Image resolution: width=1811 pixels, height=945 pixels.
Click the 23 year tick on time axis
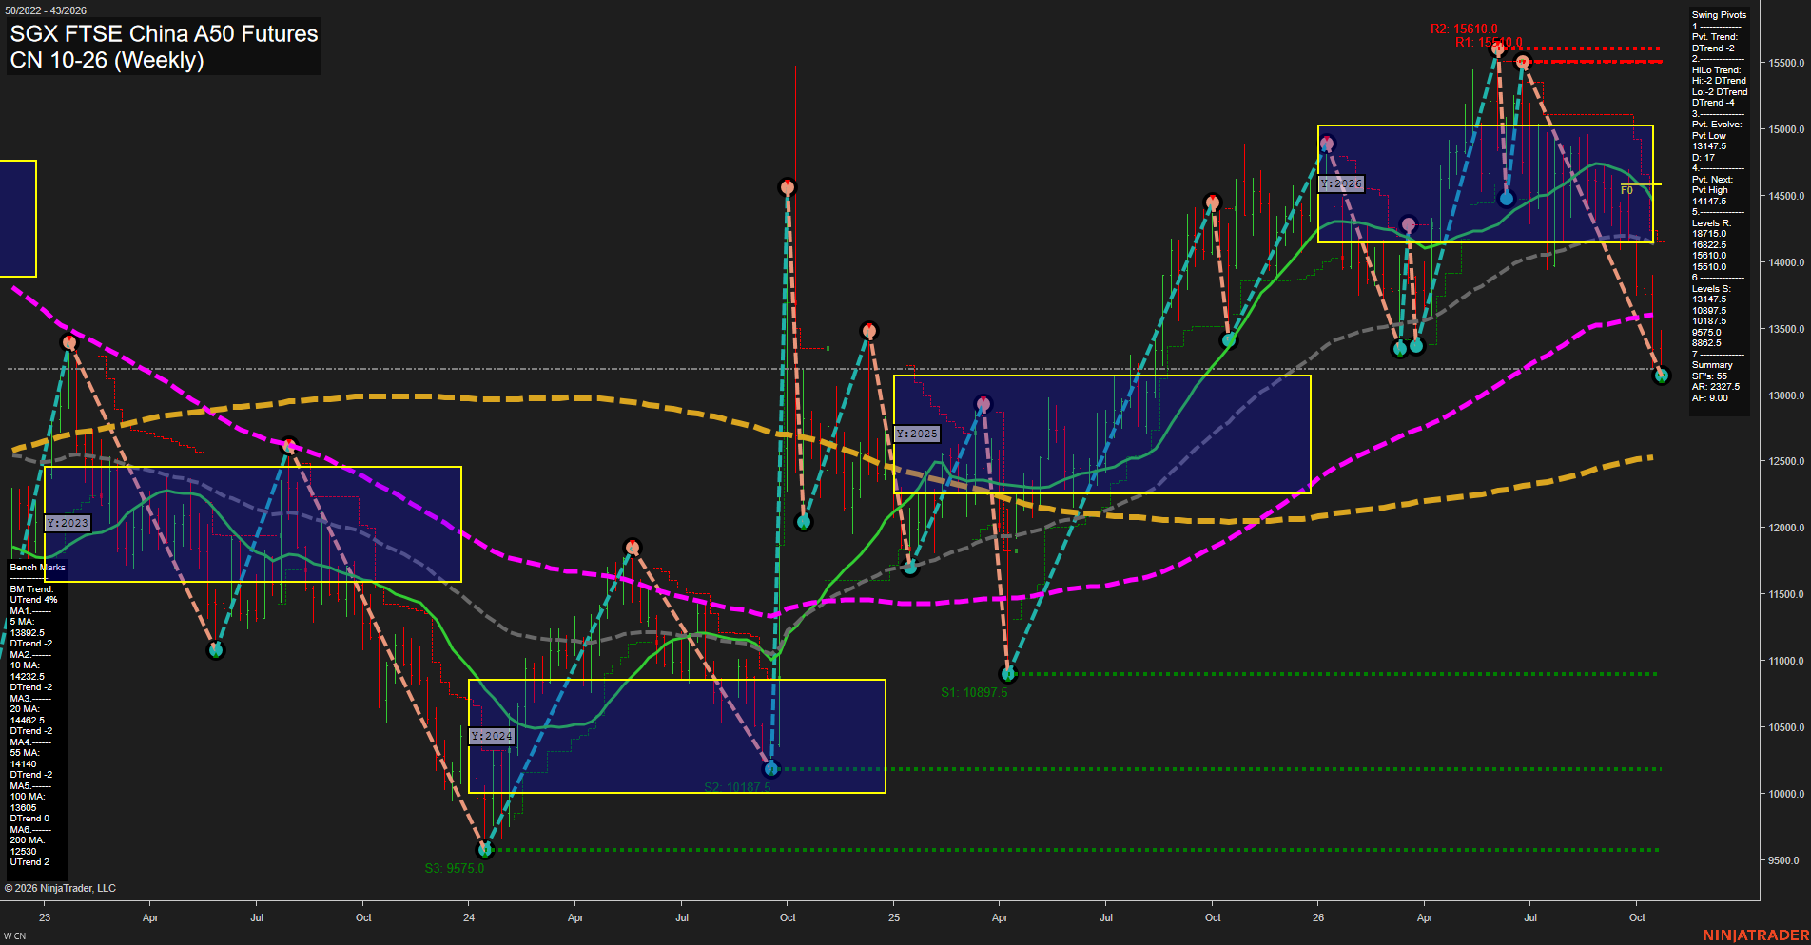[45, 917]
